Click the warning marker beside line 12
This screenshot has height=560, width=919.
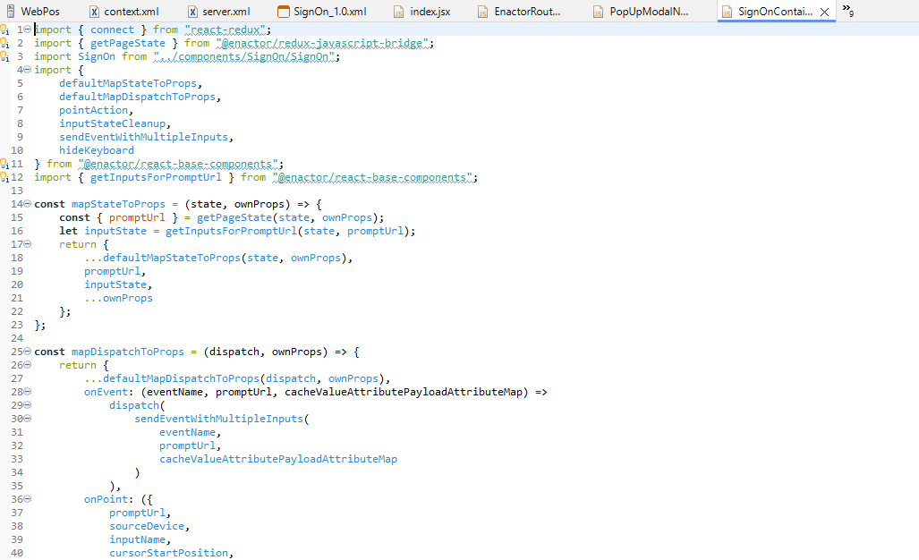click(4, 177)
